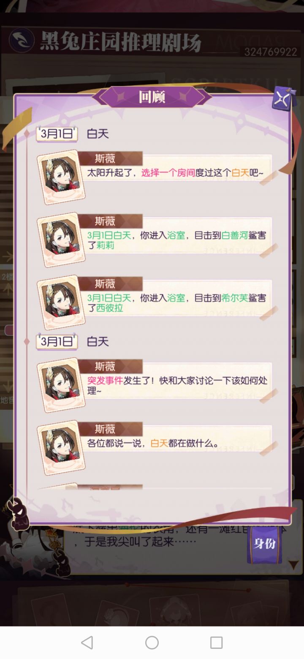Tap the back icon beside 黑兔庄园推理剧场

pyautogui.click(x=21, y=41)
